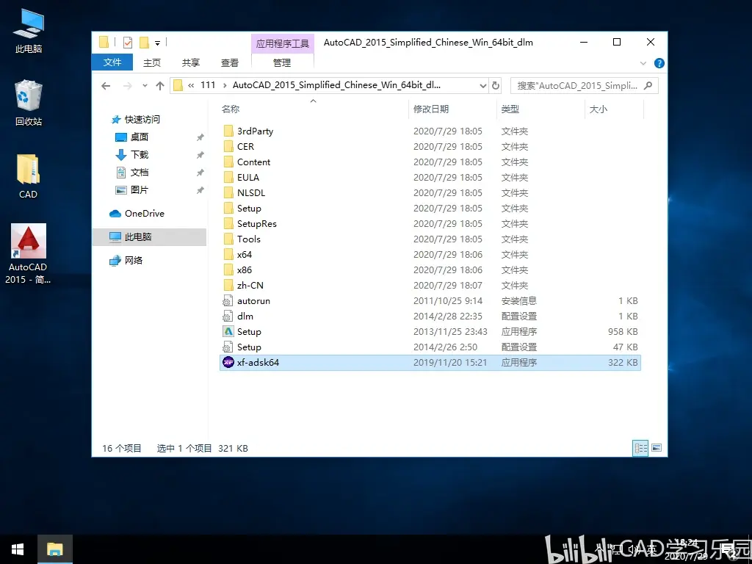Viewport: 752px width, 564px height.
Task: Click the address bar path field
Action: click(329, 86)
